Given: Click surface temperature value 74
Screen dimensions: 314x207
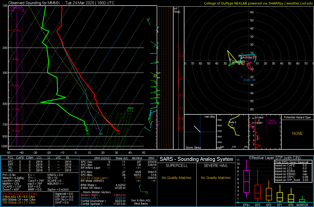Looking at the screenshot, I should [119, 134].
